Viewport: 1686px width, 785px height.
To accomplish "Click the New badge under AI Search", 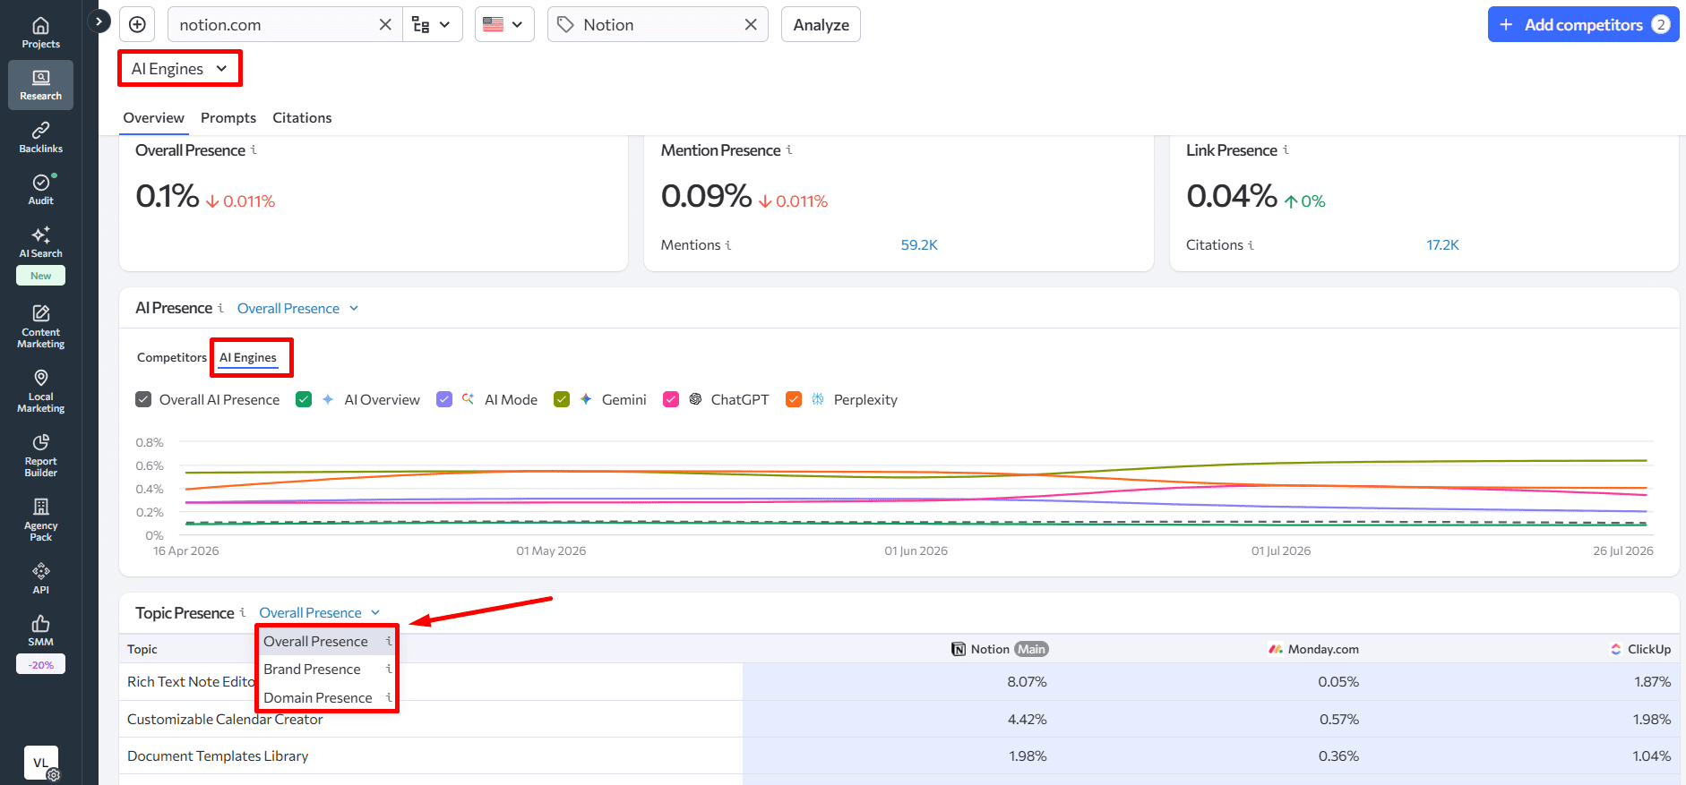I will (x=40, y=276).
